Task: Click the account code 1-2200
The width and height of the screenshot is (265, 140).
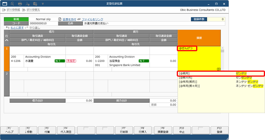Action: pyautogui.click(x=100, y=61)
